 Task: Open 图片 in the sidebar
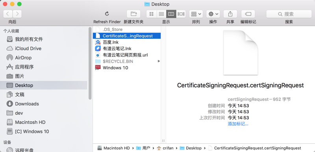(x=44, y=76)
